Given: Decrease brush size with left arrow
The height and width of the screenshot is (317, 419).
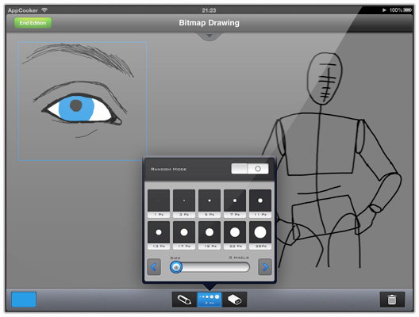Looking at the screenshot, I should [x=154, y=267].
